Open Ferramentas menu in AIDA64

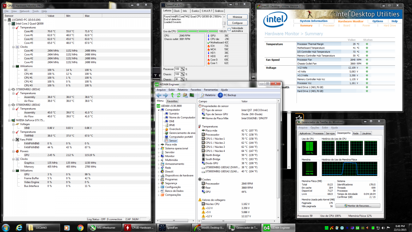[x=211, y=90]
